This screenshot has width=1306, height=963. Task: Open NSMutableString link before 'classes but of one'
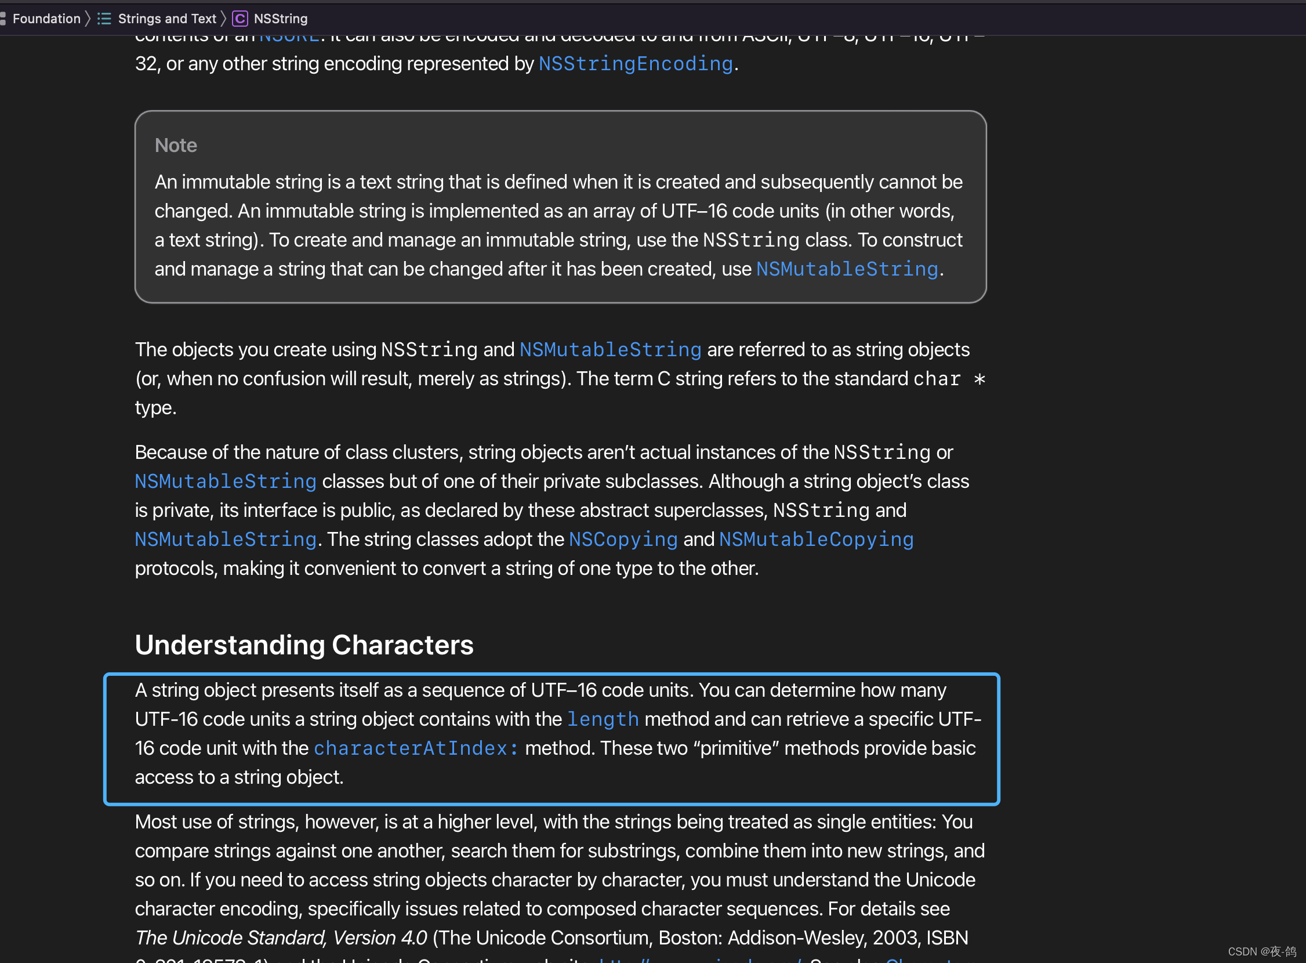[226, 481]
